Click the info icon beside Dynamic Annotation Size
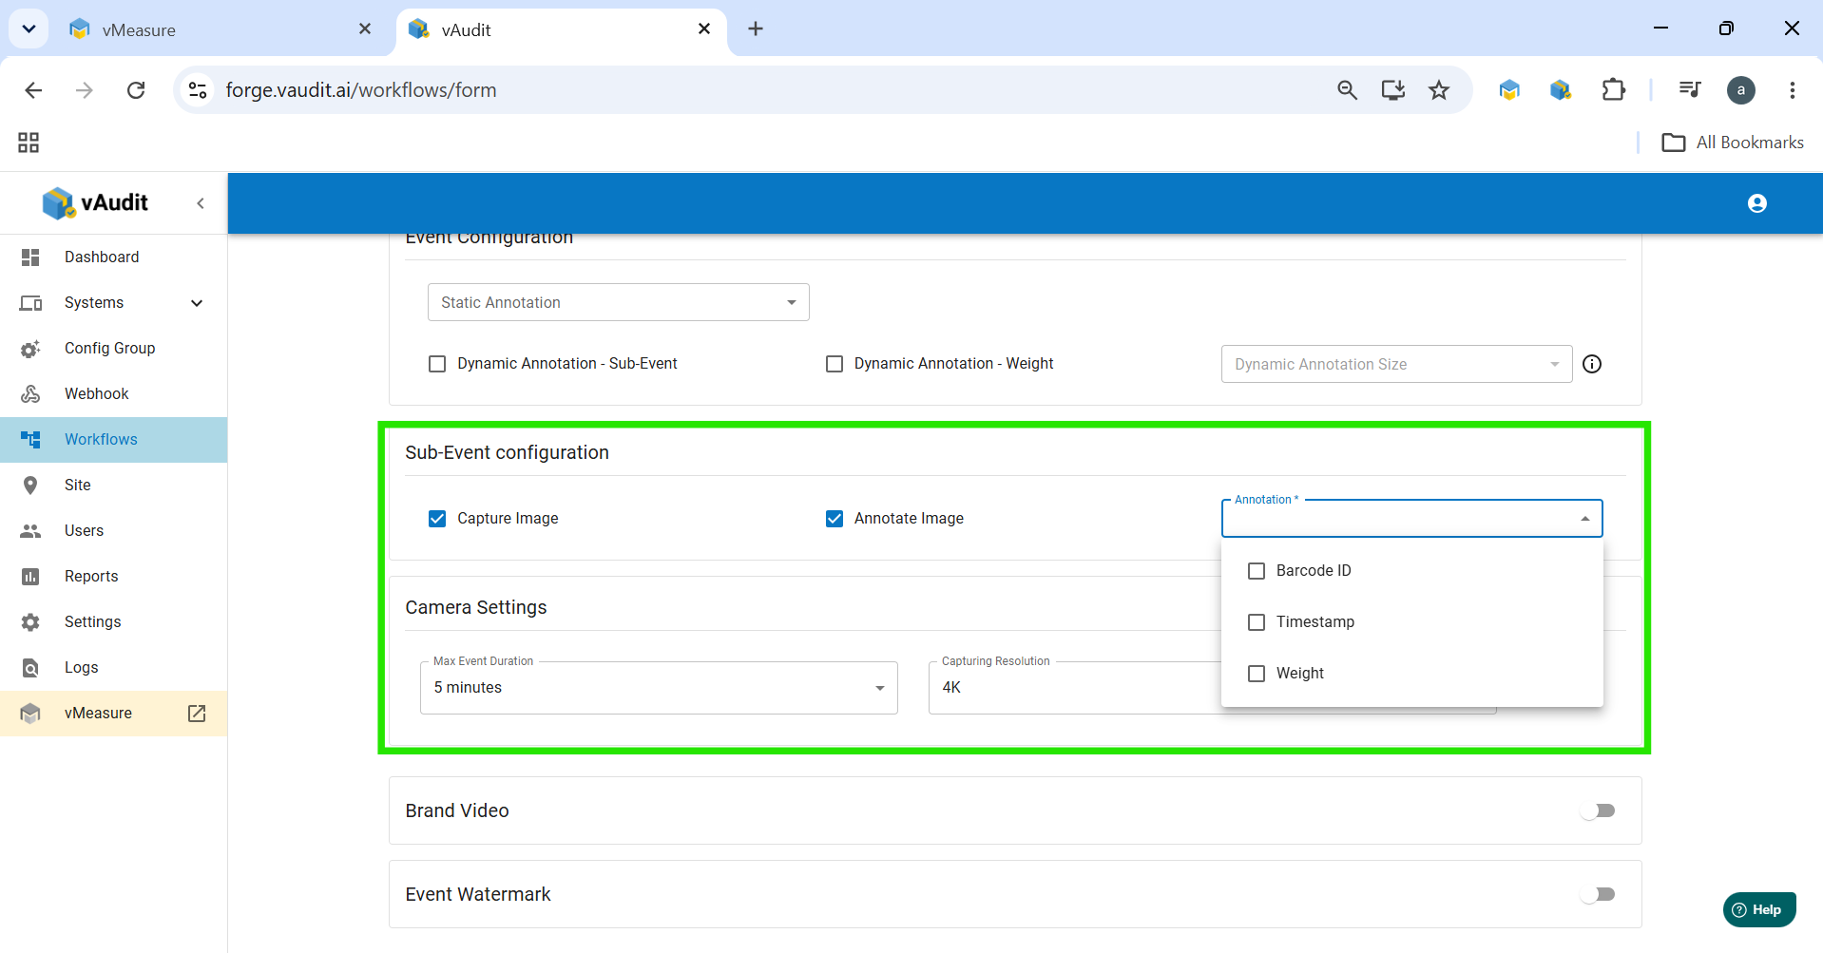Viewport: 1823px width, 953px height. point(1592,364)
